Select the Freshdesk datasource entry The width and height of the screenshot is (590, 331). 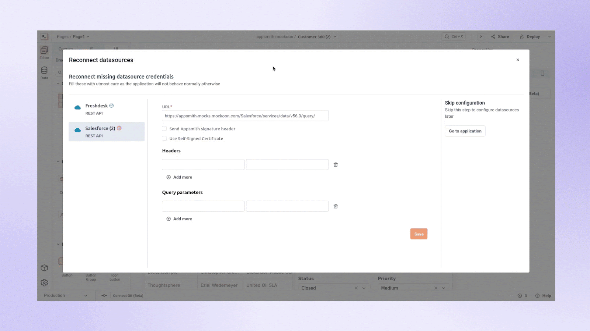(107, 109)
